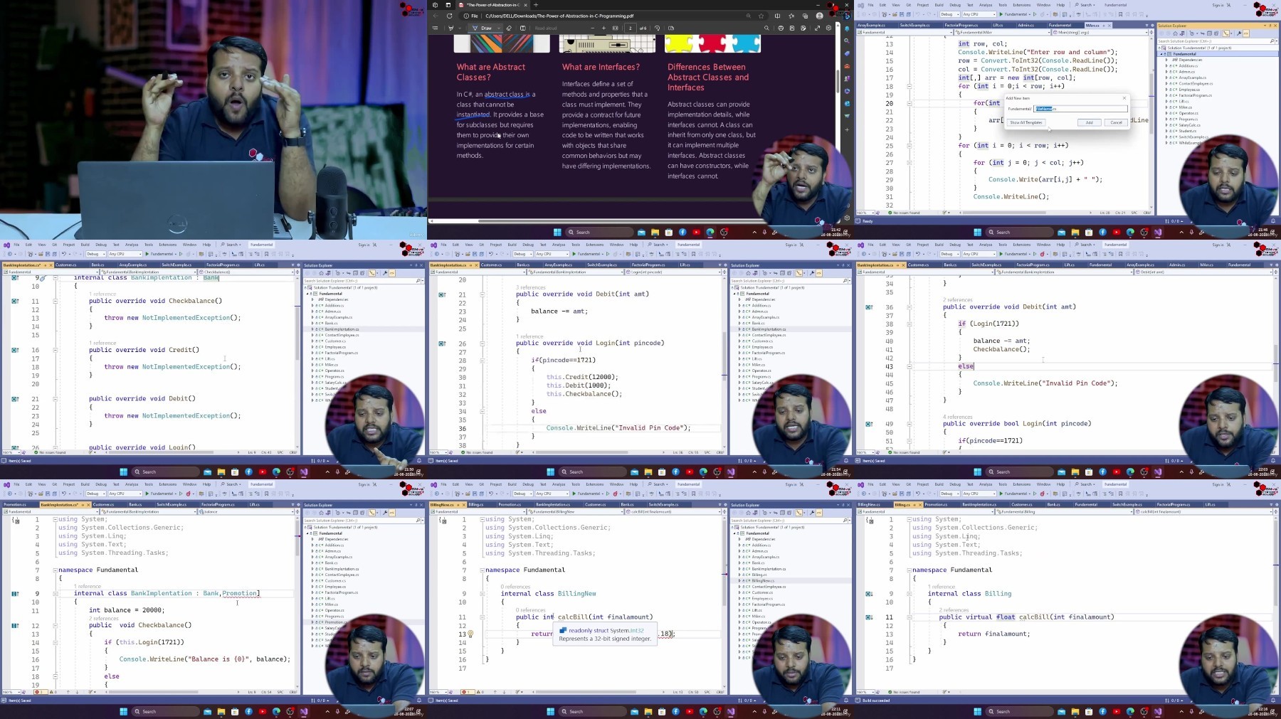Collapse the namespace at line 7 in the Bank,Promotion frame
Screen dimensions: 1281x719
(55, 570)
